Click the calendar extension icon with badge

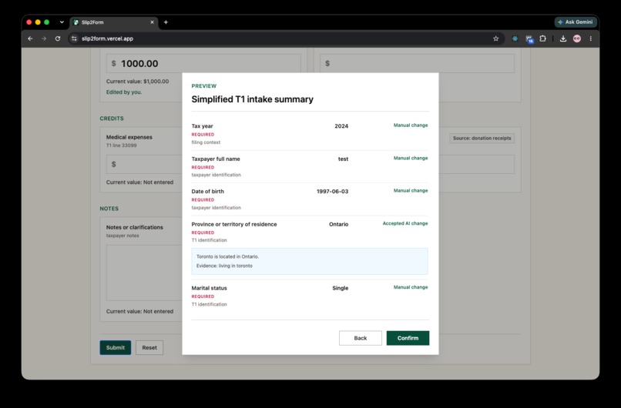click(529, 38)
